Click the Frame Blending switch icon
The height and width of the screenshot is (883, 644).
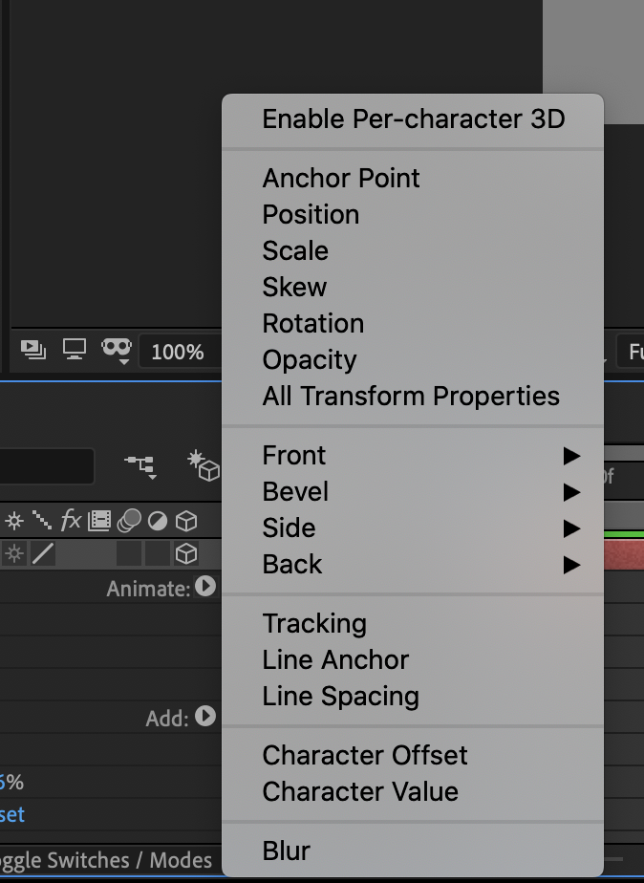coord(97,521)
